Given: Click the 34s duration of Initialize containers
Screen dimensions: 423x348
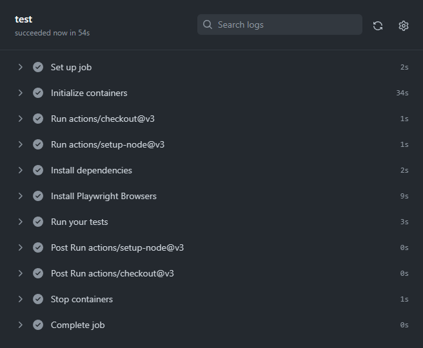Looking at the screenshot, I should click(x=402, y=93).
